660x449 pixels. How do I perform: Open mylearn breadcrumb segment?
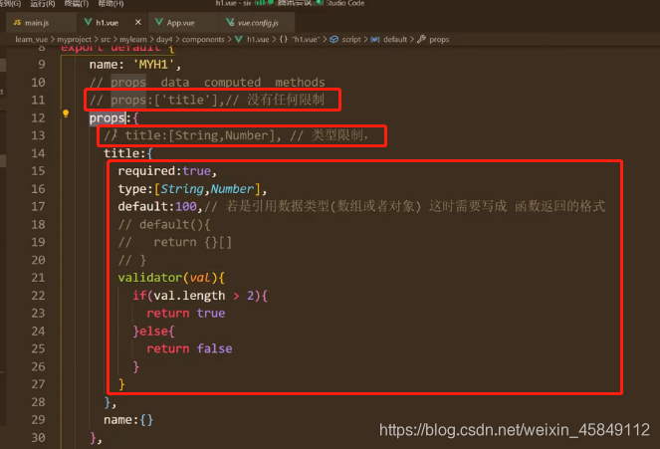coord(133,40)
